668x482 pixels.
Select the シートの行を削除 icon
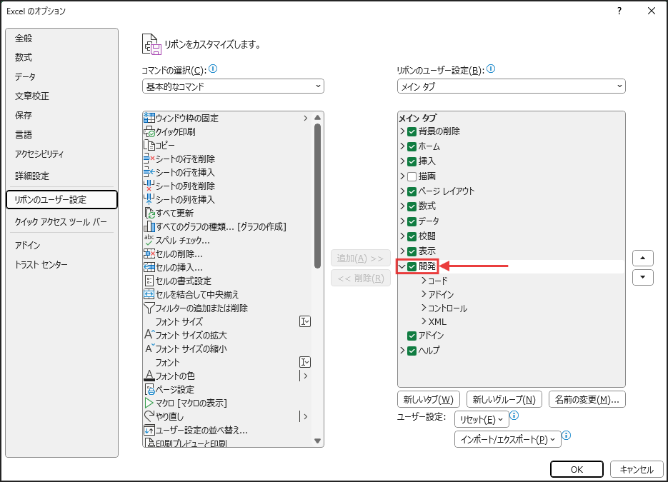[x=149, y=159]
